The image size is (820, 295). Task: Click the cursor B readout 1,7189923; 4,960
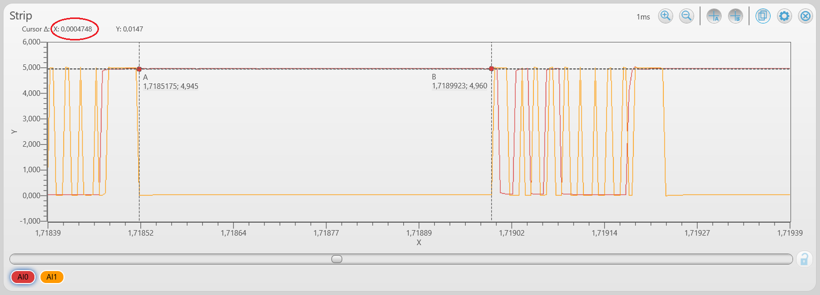pos(459,86)
